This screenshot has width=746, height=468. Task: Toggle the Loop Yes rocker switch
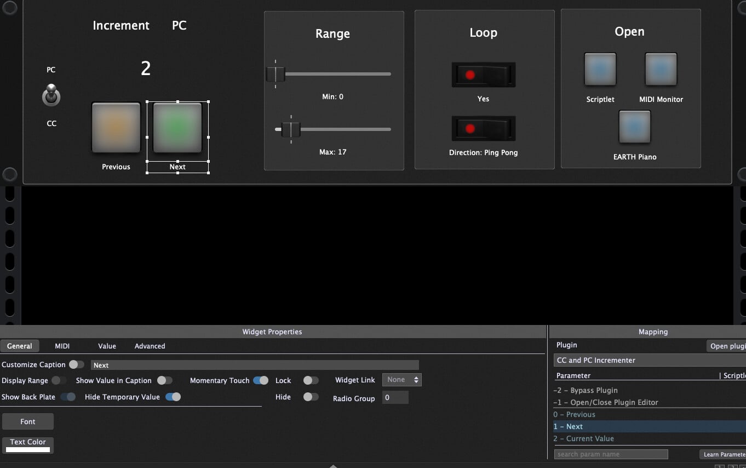(483, 75)
